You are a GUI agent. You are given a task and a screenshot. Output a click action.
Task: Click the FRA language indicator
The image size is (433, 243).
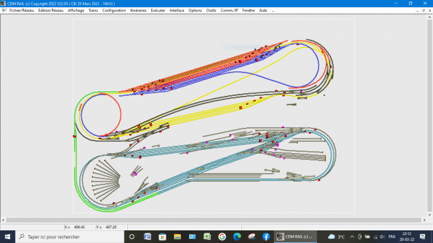[392, 236]
